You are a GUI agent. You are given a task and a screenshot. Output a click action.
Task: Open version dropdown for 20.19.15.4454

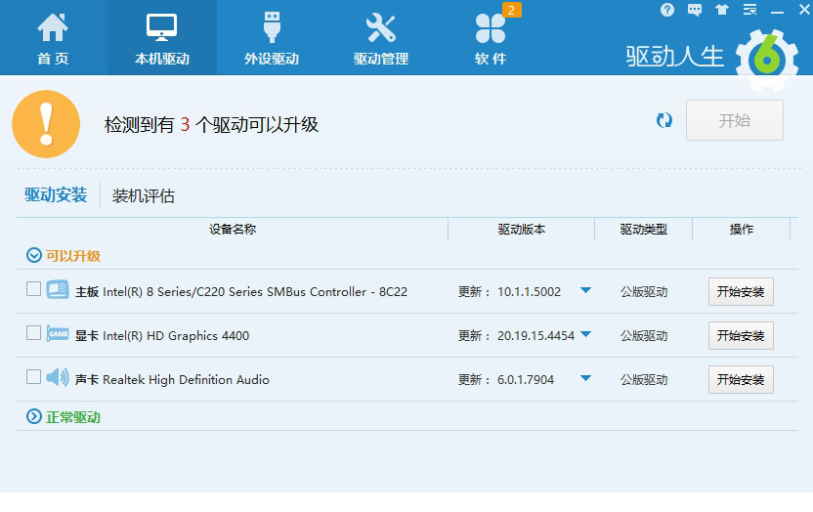tap(585, 334)
